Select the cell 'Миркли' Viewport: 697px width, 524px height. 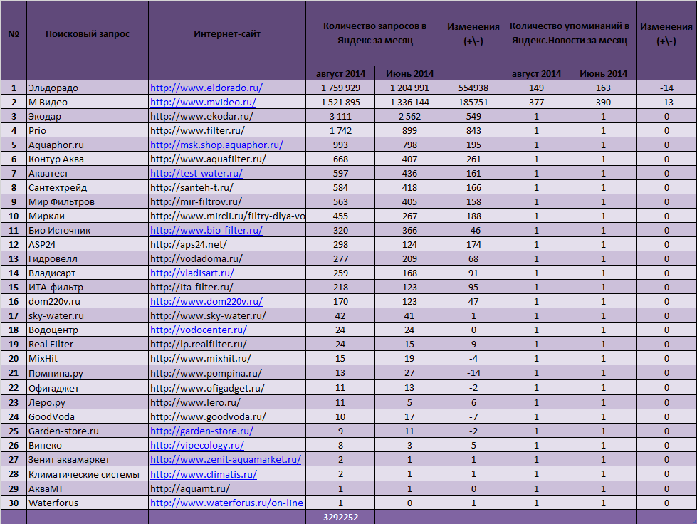88,216
